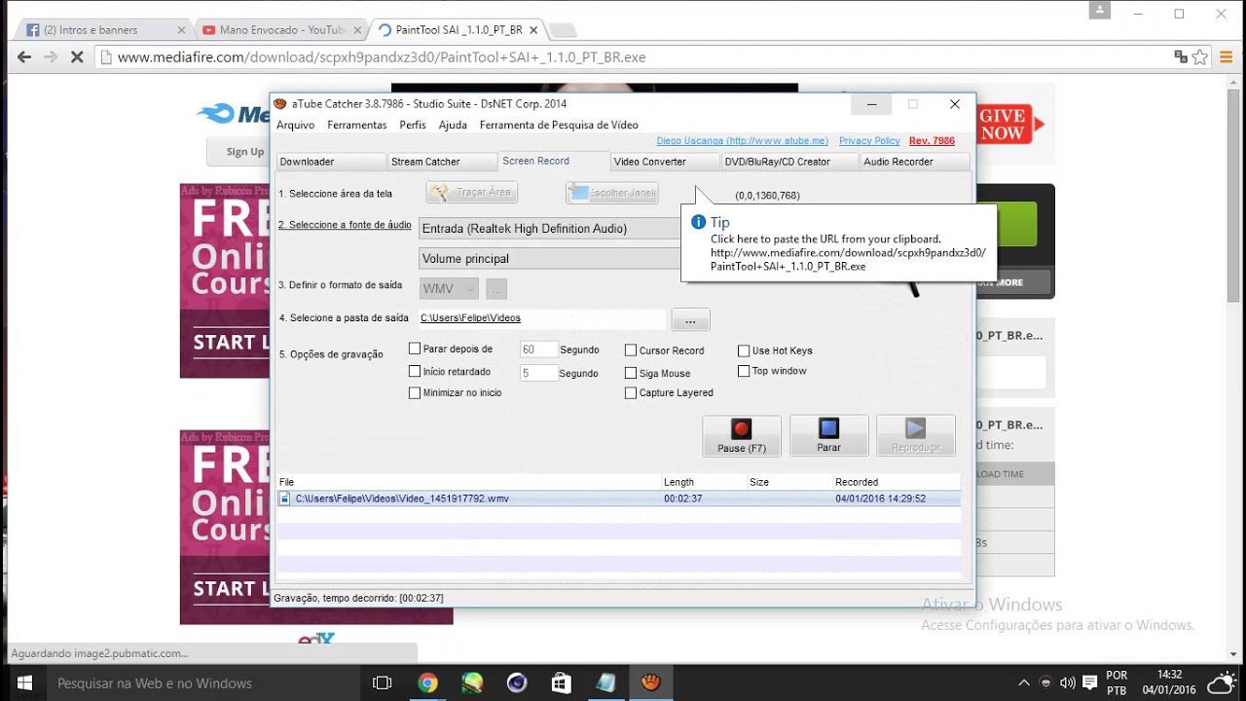Enable the Parar depois de checkbox
This screenshot has width=1246, height=701.
(415, 349)
